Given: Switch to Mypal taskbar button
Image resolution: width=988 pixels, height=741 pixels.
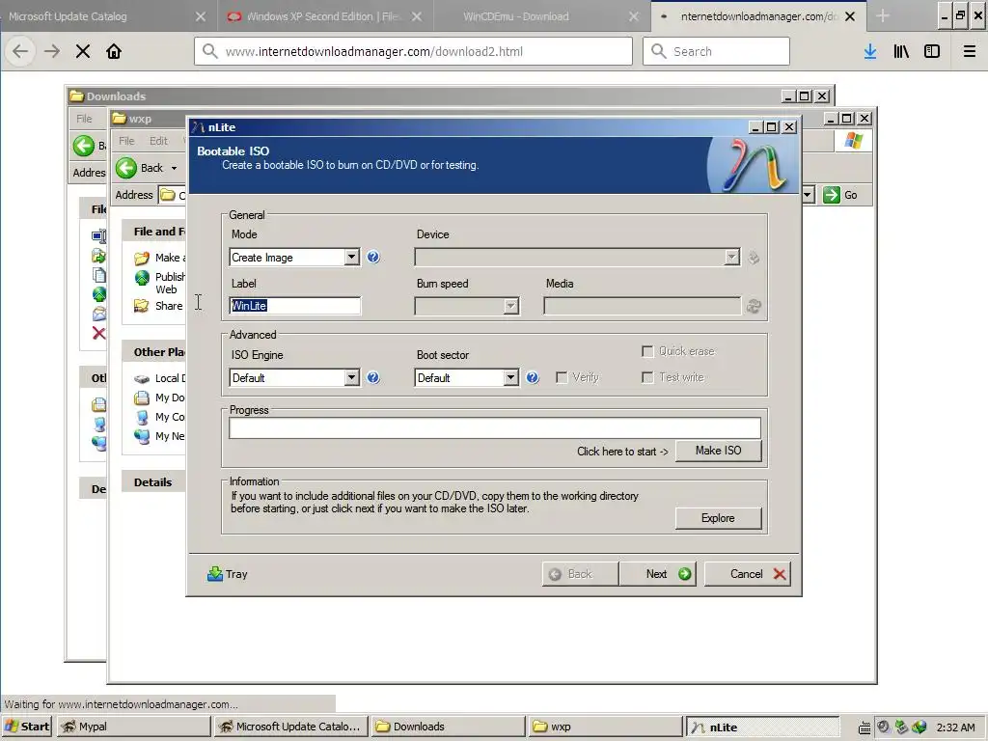Looking at the screenshot, I should click(x=133, y=727).
